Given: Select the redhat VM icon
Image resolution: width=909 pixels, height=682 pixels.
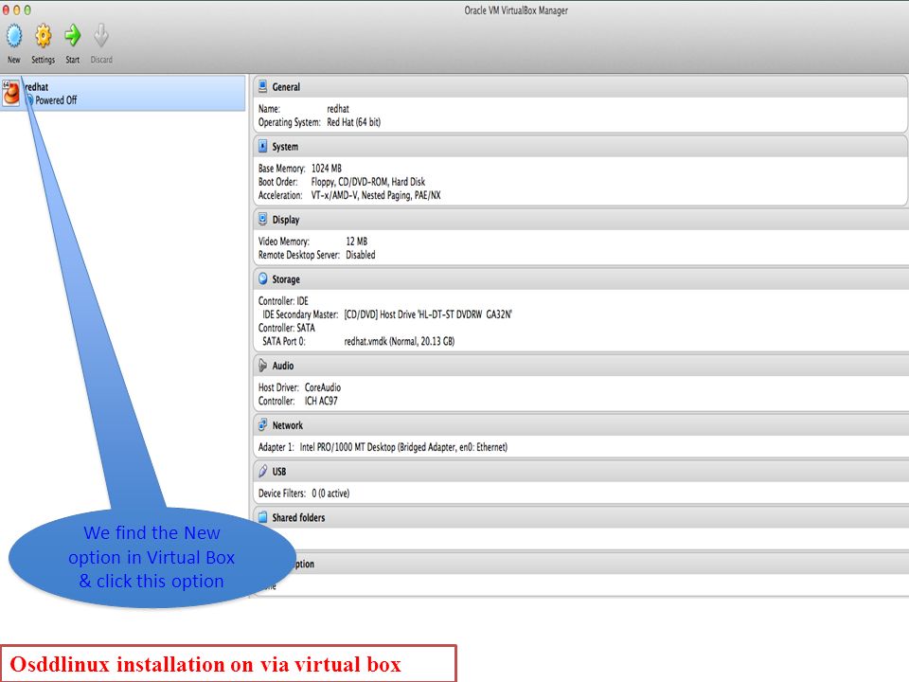Looking at the screenshot, I should 11,94.
